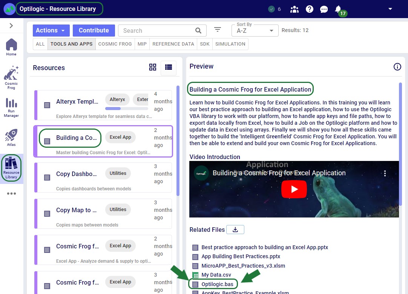Viewport: 408px width, 294px height.
Task: Open the Sort By A-Z dropdown
Action: tap(255, 31)
